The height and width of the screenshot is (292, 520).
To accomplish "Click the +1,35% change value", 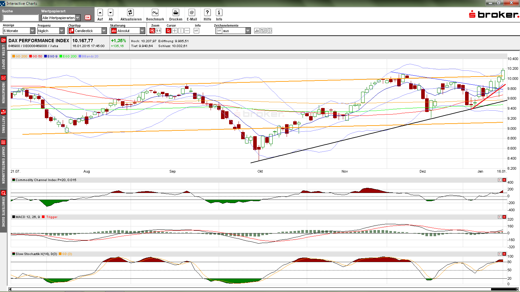I will point(118,41).
